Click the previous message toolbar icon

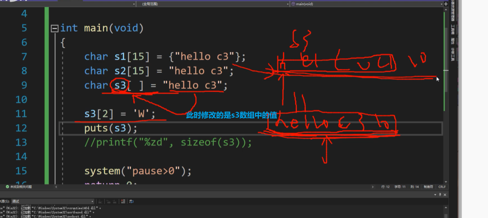[108, 201]
